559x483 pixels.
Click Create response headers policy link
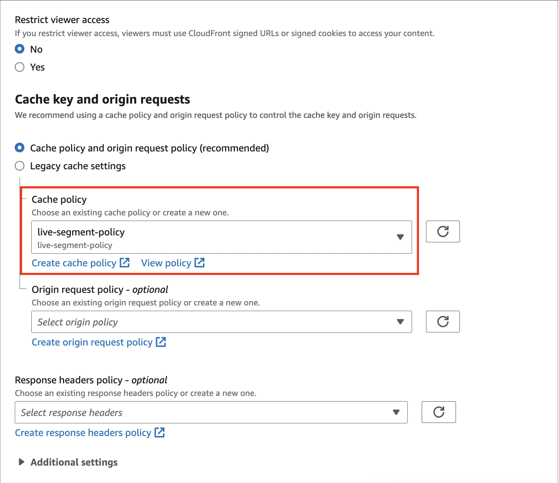tap(83, 433)
